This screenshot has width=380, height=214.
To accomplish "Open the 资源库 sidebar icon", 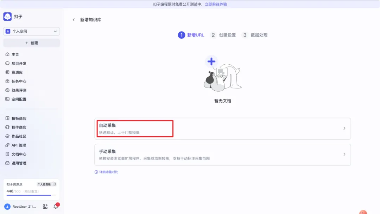I will tap(7, 72).
